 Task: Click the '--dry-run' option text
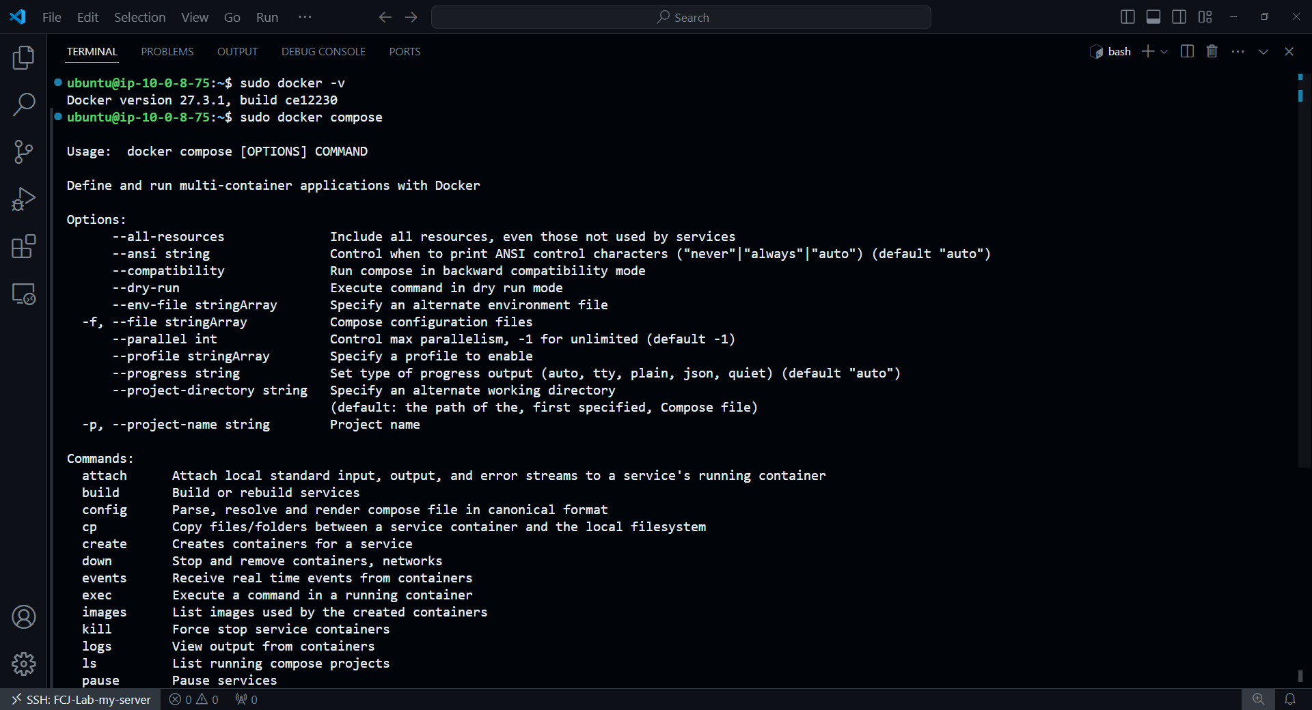(x=146, y=288)
